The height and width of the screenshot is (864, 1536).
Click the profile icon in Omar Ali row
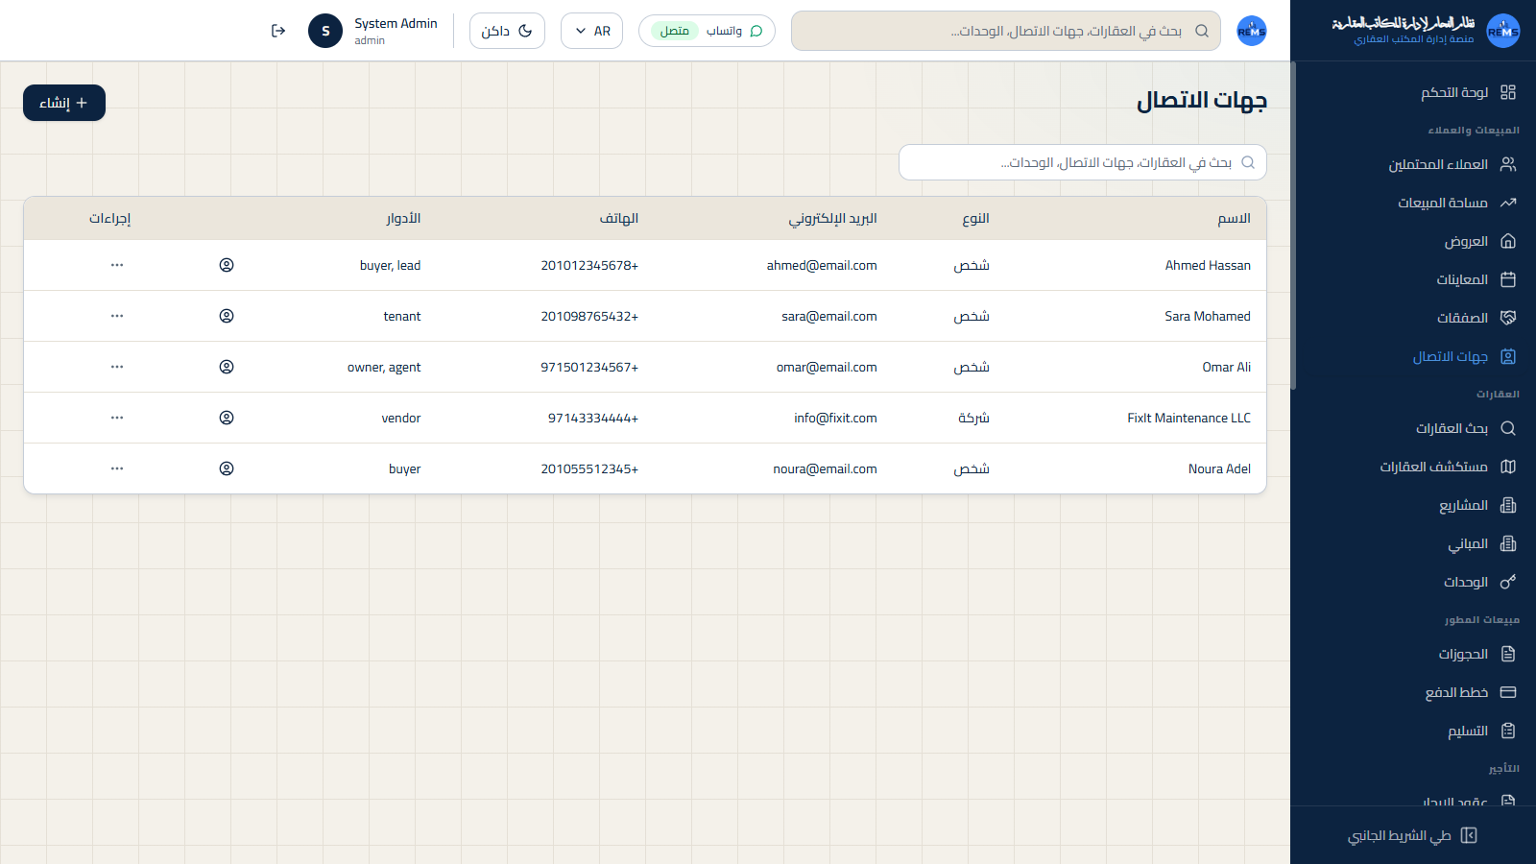coord(227,367)
